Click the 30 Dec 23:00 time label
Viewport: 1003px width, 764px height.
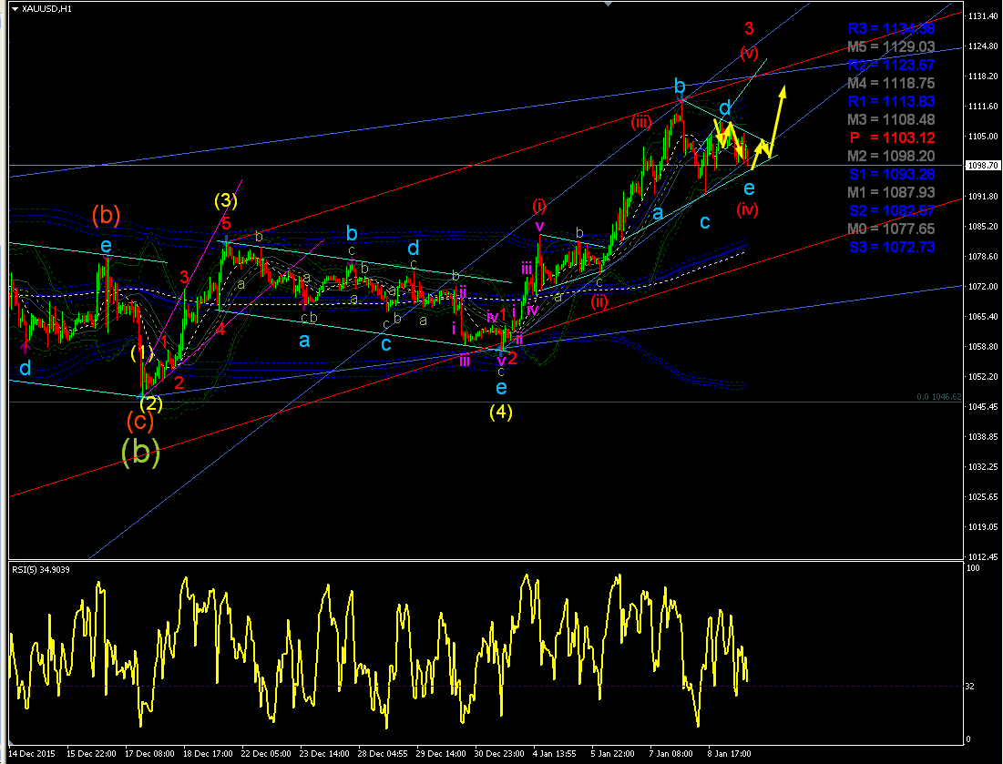coord(499,753)
